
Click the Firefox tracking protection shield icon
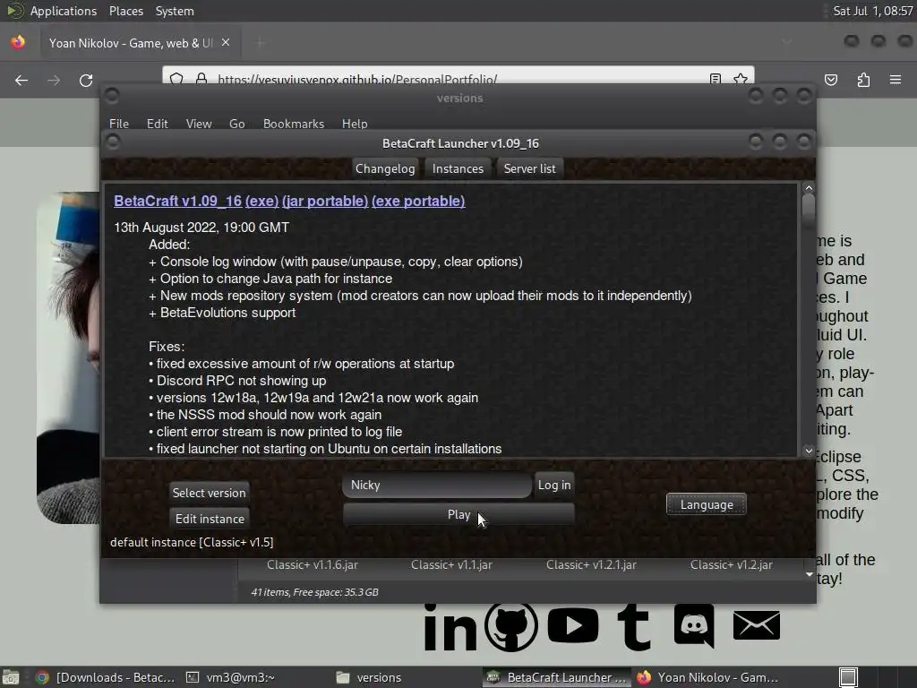point(176,78)
